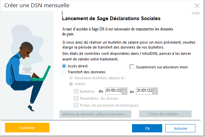The image size is (205, 137).
Task: Select Nouveaux bulletins depuis le radio
Action: pyautogui.click(x=71, y=78)
